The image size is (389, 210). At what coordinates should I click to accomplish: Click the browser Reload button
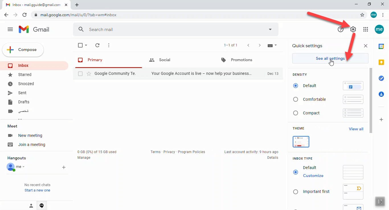click(24, 15)
